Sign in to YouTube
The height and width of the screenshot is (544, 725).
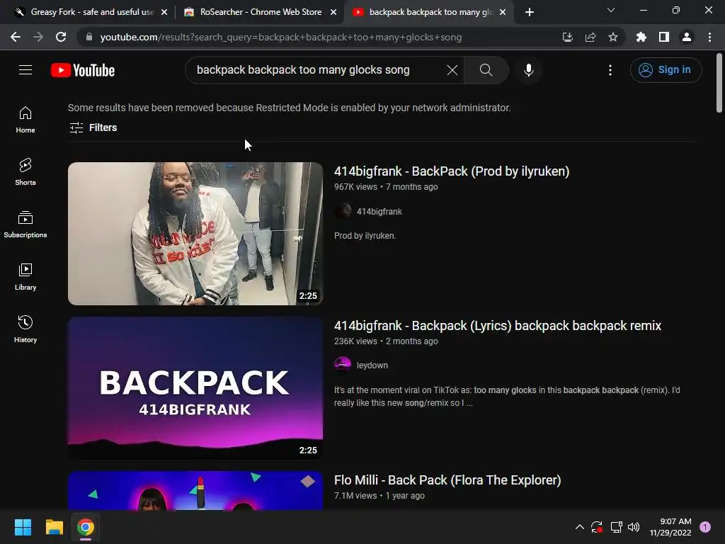pyautogui.click(x=666, y=70)
